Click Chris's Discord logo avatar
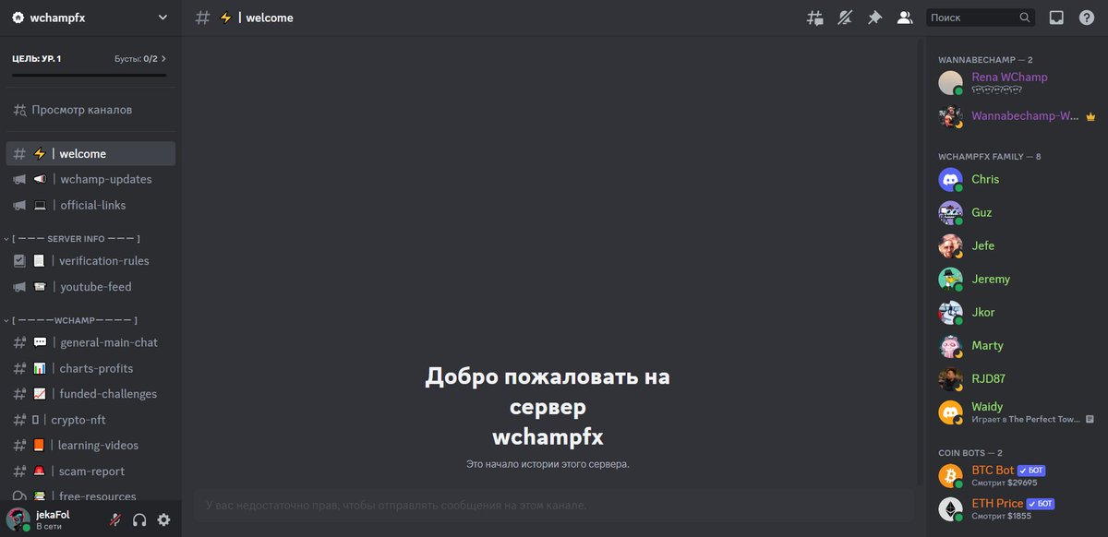The width and height of the screenshot is (1108, 537). pos(950,180)
